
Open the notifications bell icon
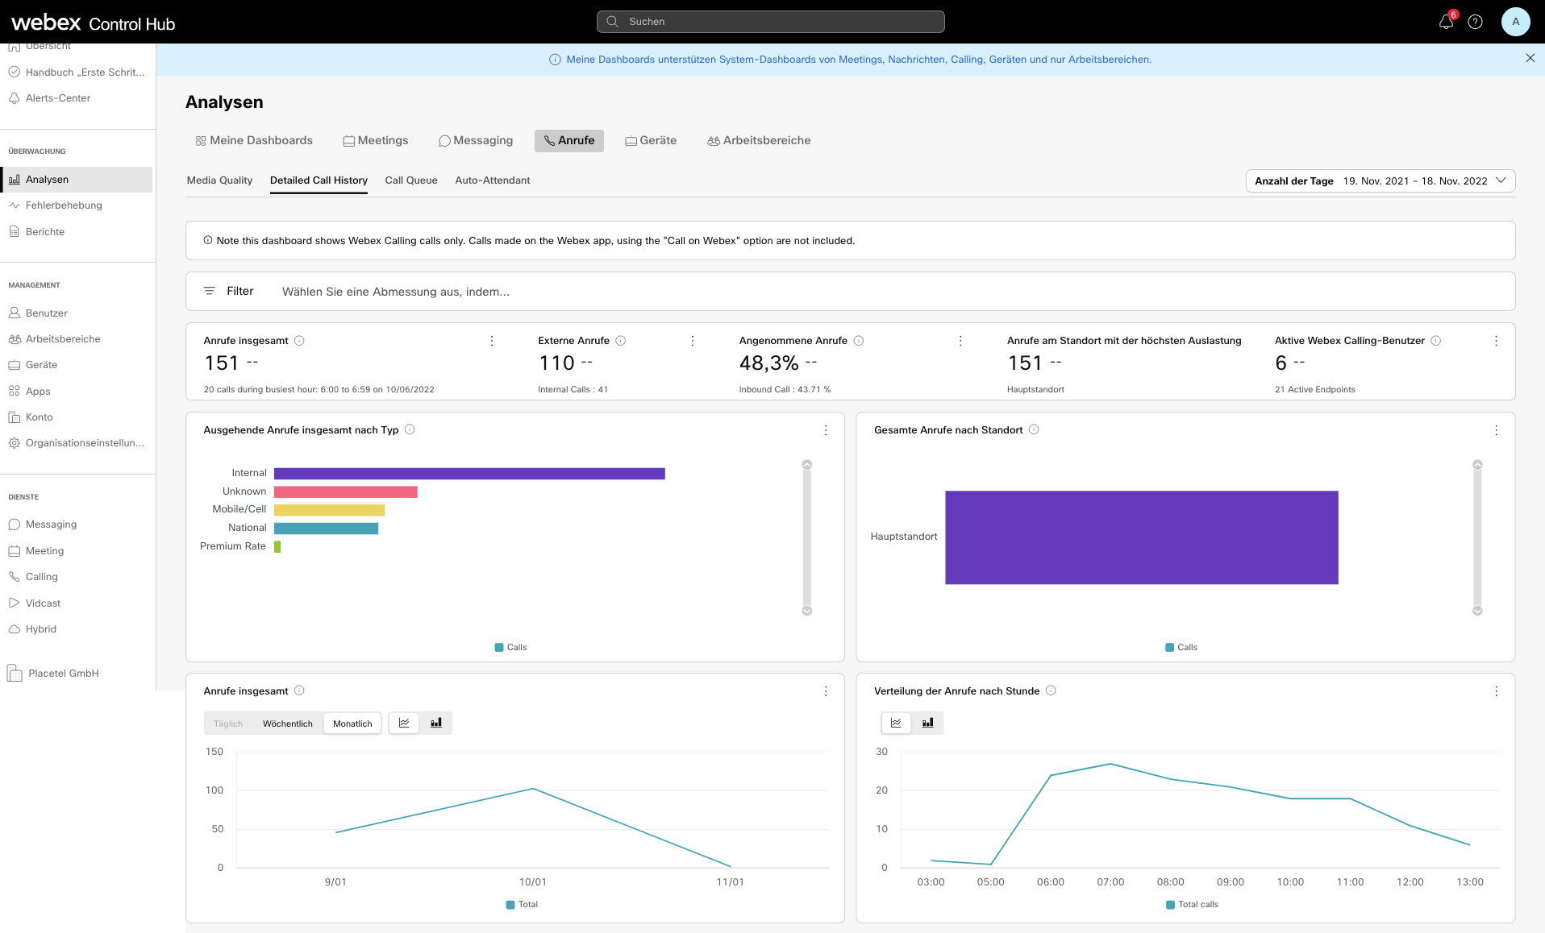(x=1446, y=22)
